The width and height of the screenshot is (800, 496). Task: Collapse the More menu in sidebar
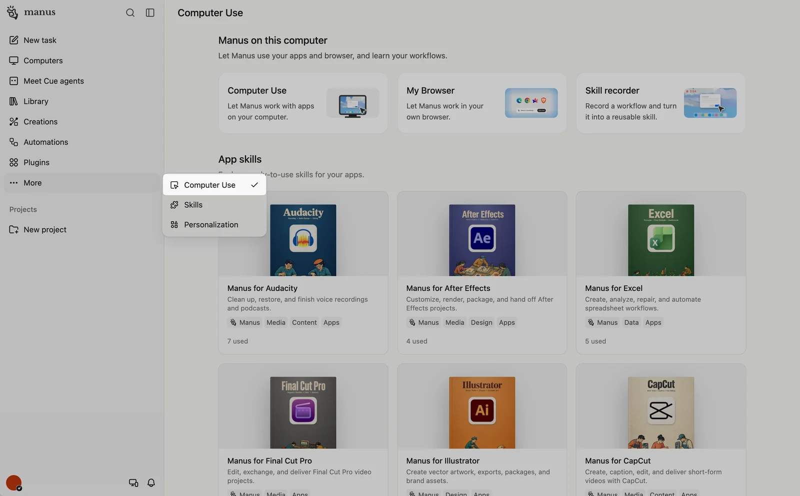click(x=82, y=183)
